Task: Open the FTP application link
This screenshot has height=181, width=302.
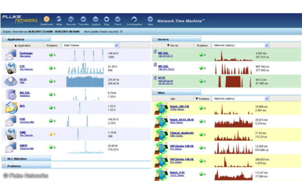Action: 22,67
